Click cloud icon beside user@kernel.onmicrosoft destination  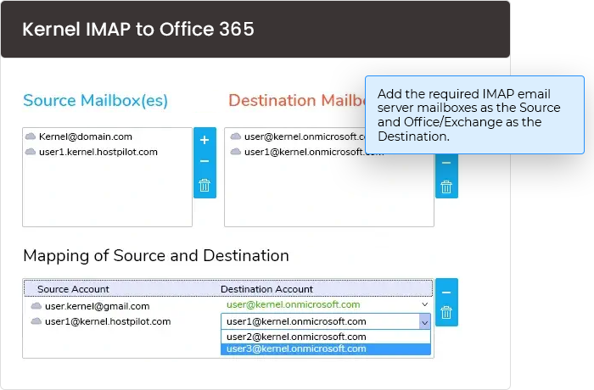coord(236,136)
